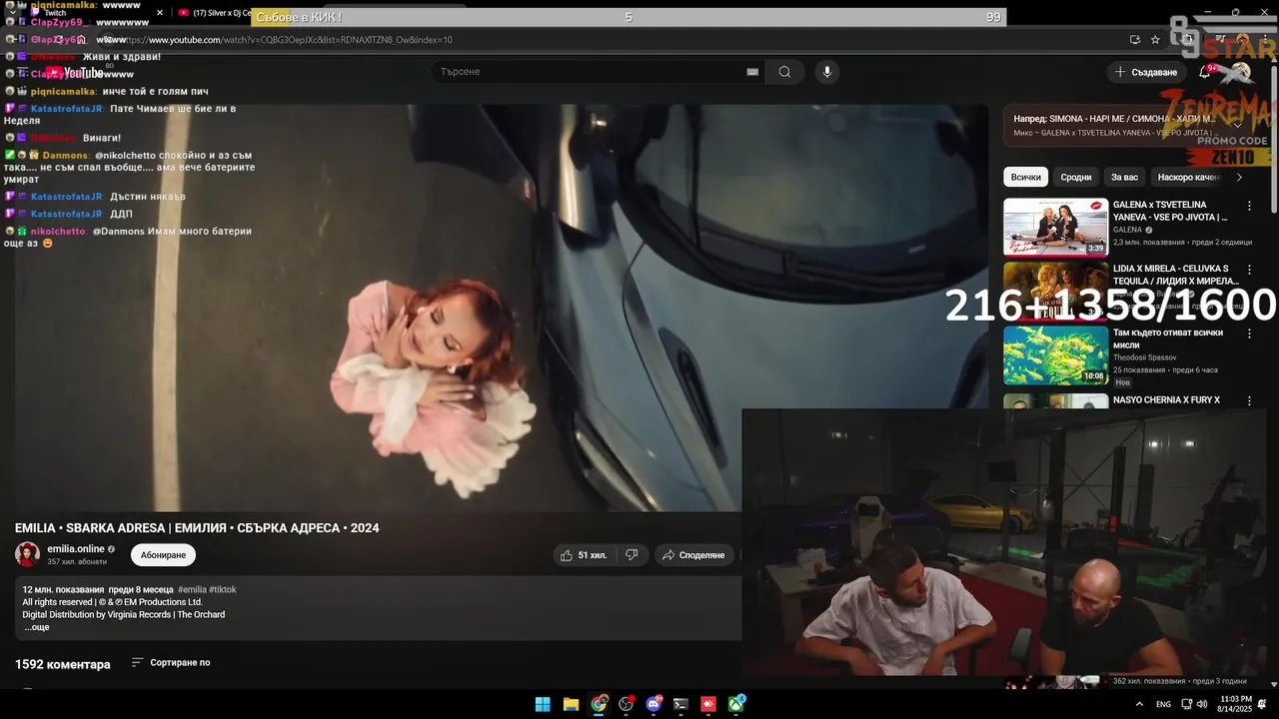
Task: Click the #emilia hashtag link
Action: click(192, 590)
